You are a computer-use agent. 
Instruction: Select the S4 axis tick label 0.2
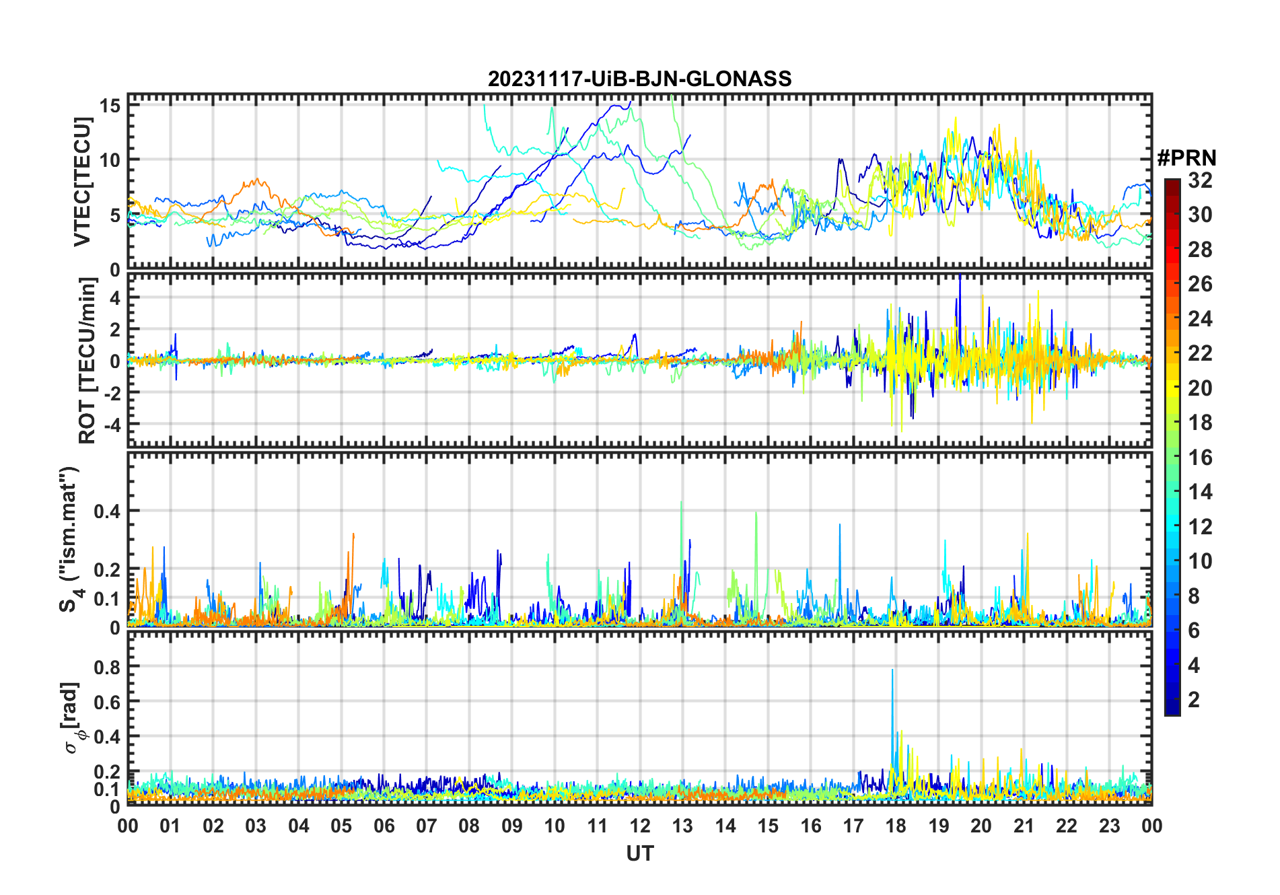point(107,570)
